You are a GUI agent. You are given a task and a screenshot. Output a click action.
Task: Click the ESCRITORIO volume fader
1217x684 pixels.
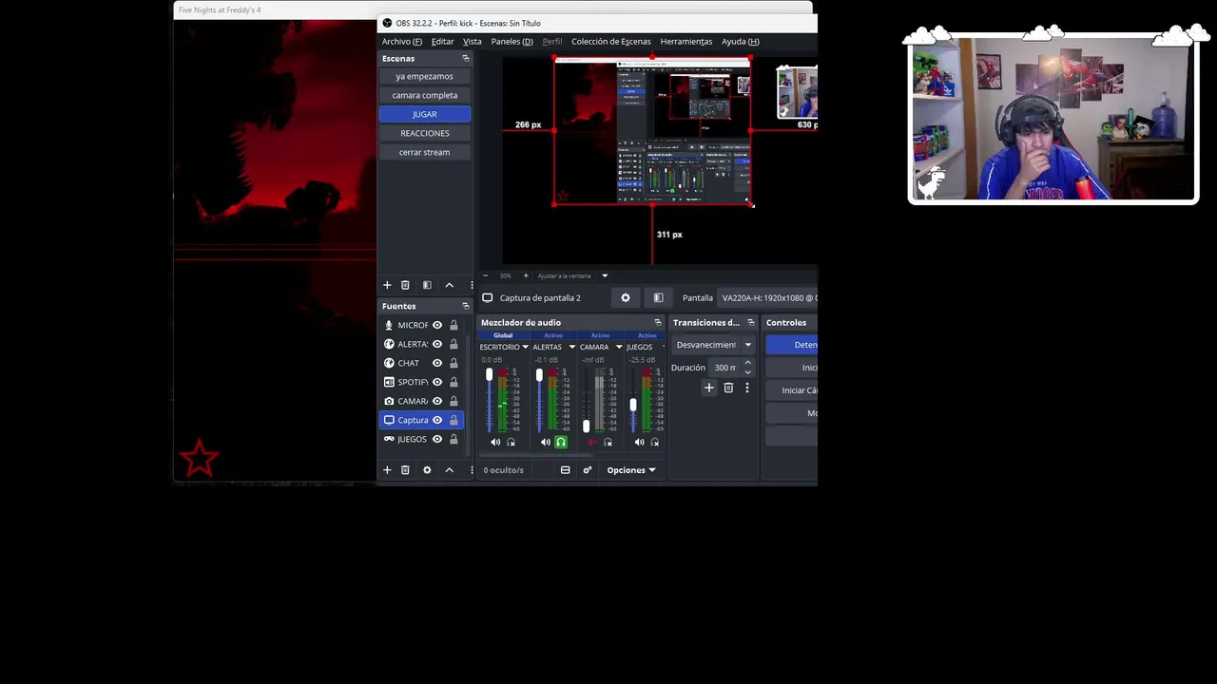(x=490, y=375)
